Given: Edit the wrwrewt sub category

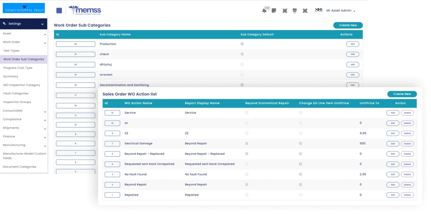Looking at the screenshot, I should pyautogui.click(x=353, y=75).
